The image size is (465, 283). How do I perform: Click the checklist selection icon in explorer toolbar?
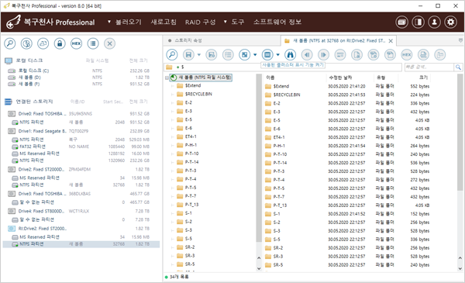[x=228, y=54]
